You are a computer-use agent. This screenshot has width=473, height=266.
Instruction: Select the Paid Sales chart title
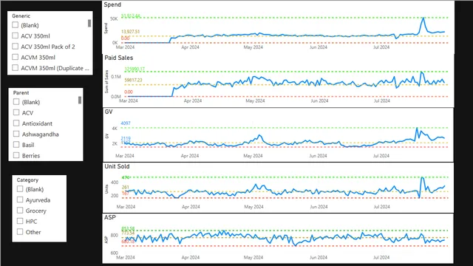119,58
